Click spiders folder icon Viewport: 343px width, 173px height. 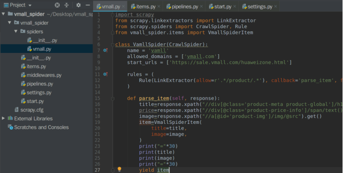(x=23, y=31)
